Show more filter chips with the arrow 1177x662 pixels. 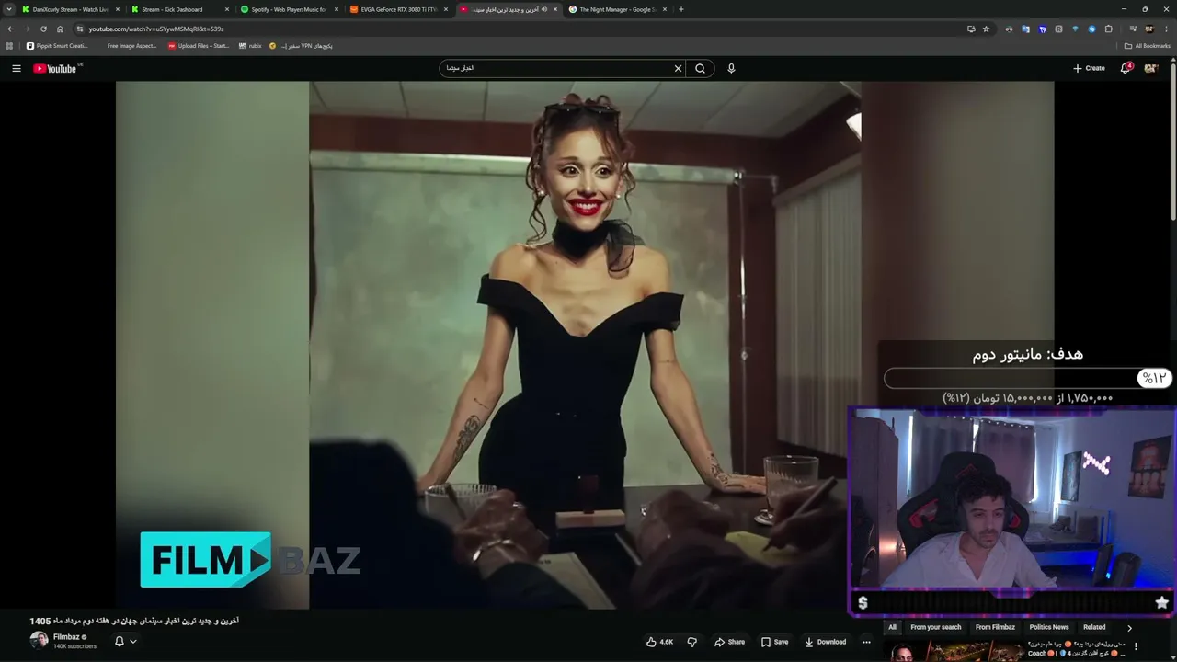(x=1129, y=628)
